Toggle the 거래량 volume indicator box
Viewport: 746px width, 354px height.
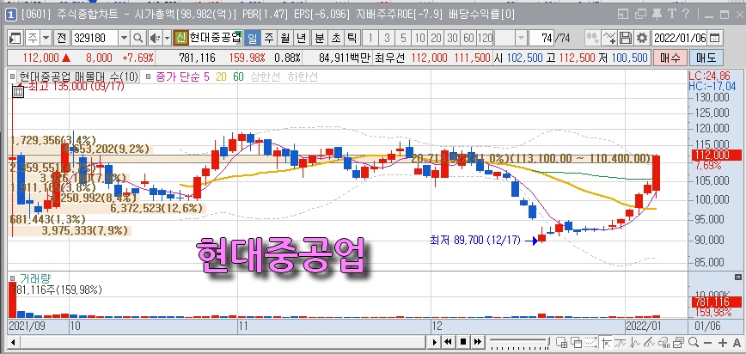coord(12,278)
